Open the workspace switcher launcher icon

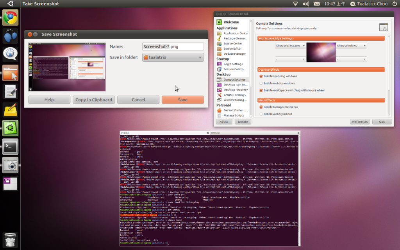(x=10, y=184)
